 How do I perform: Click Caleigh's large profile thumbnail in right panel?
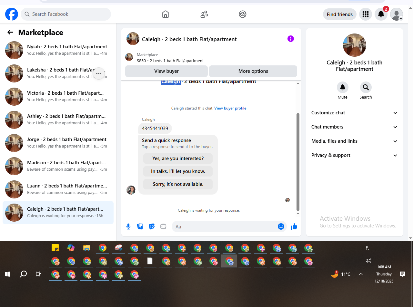click(x=355, y=45)
